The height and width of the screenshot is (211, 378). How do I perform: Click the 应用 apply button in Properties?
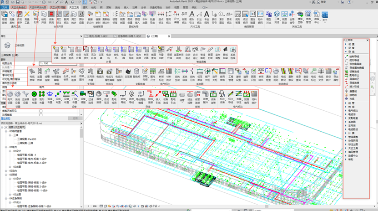tap(75, 118)
